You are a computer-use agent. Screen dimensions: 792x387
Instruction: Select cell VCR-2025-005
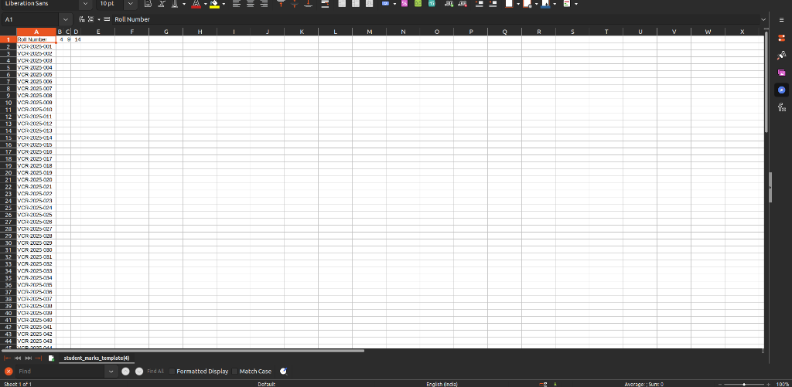click(x=36, y=74)
